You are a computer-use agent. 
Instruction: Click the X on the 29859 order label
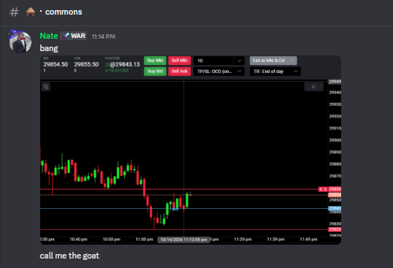[321, 189]
